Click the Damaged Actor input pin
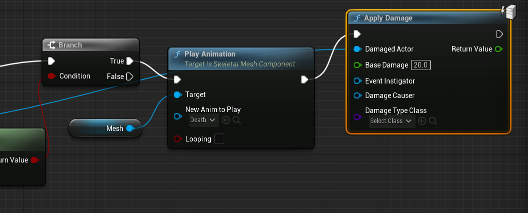Viewport: 528px width, 213px height. [x=358, y=49]
